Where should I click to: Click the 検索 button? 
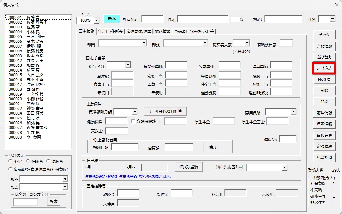54,201
